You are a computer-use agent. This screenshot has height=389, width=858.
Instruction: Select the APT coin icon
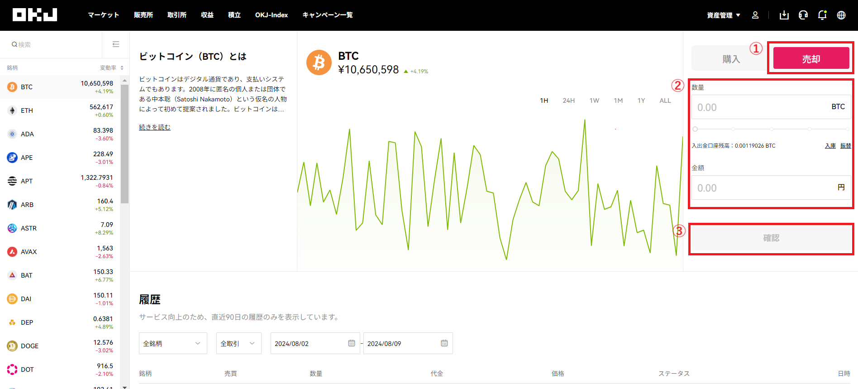(12, 181)
